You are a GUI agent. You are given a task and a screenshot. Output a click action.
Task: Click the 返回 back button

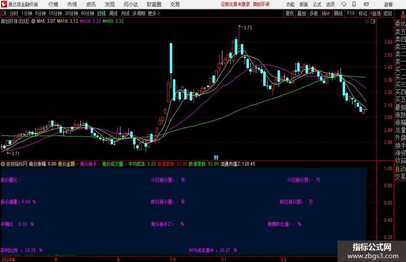pos(388,13)
